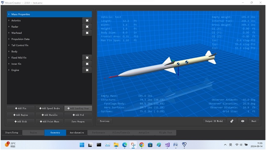This screenshot has width=266, height=150.
Task: Switch to the Pilots/Controls tab
Action: 121,133
